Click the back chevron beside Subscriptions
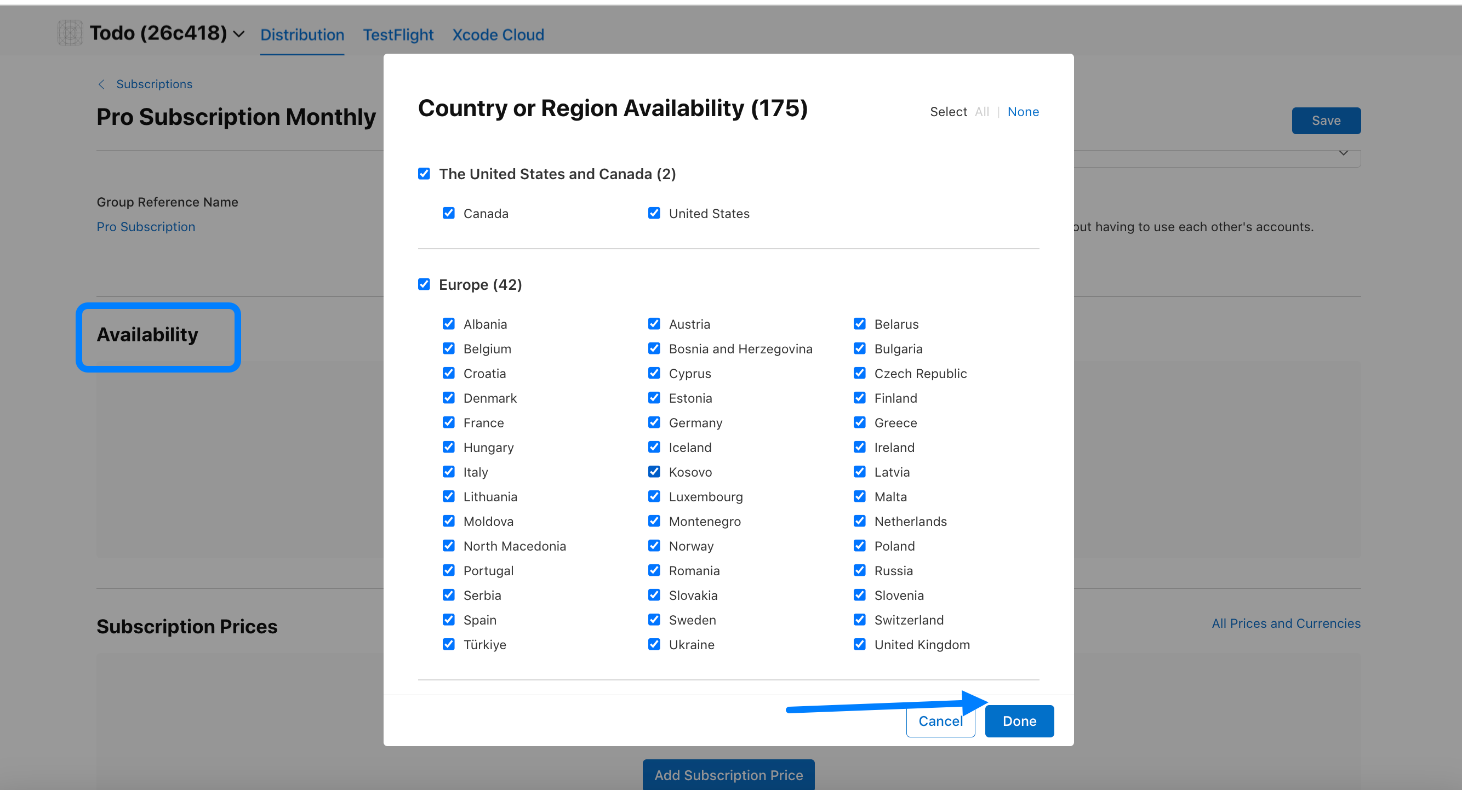Image resolution: width=1462 pixels, height=790 pixels. click(101, 84)
